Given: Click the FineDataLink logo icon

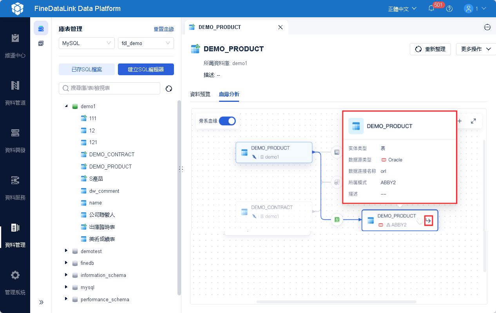Looking at the screenshot, I should click(17, 8).
